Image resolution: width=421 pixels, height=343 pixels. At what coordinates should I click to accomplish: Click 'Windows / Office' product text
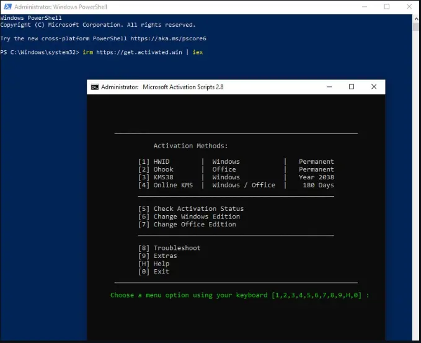click(x=244, y=185)
